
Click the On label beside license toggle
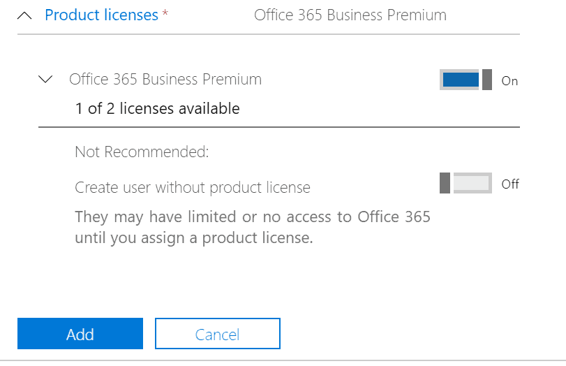(509, 81)
